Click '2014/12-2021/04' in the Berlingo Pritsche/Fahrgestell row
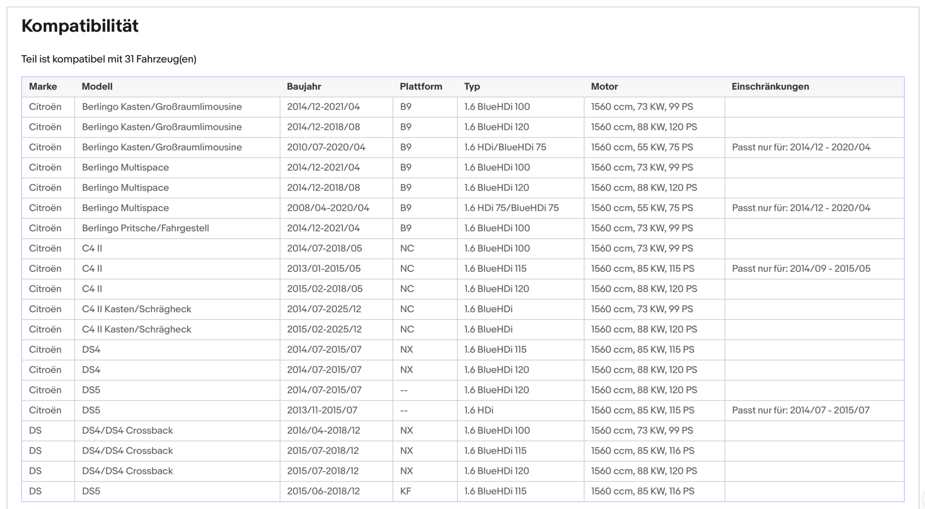 323,228
